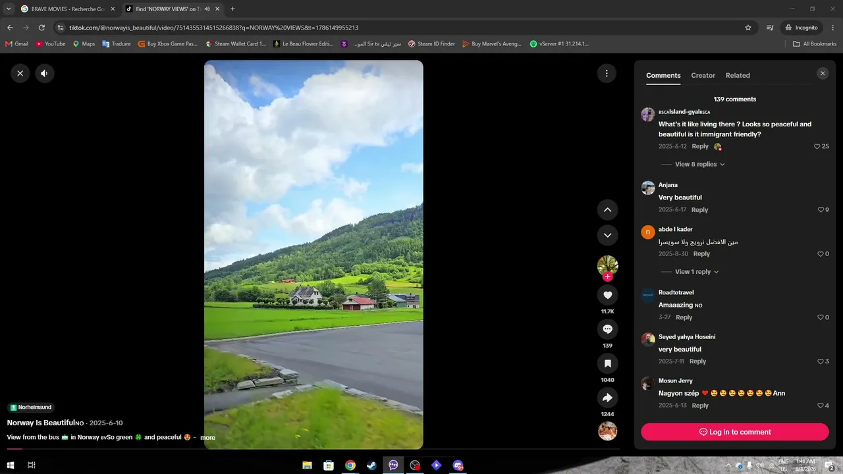Bookmark this page with the star
The width and height of the screenshot is (843, 474).
point(748,28)
